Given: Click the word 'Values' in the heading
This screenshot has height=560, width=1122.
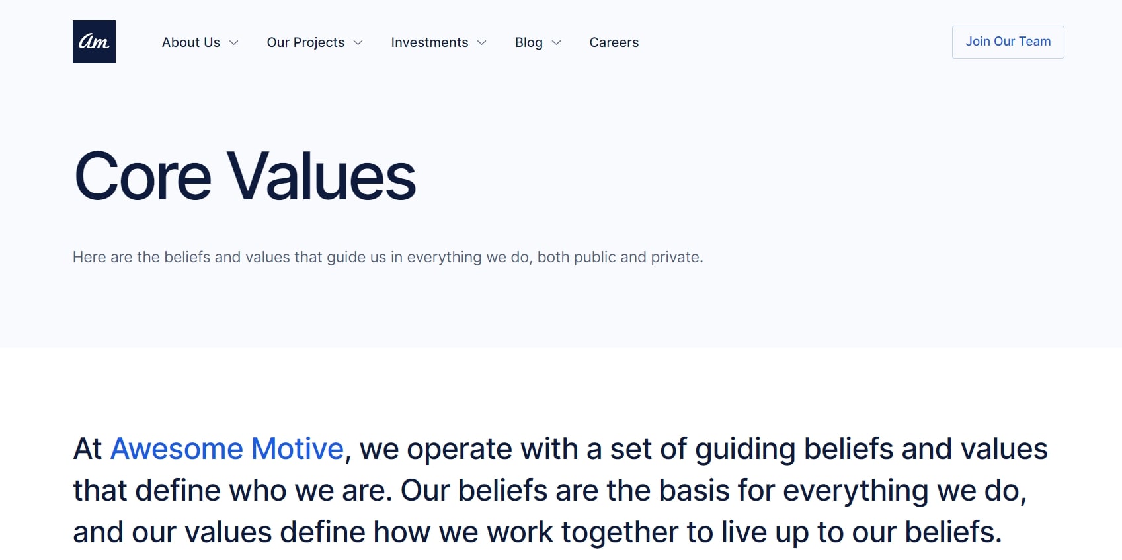Looking at the screenshot, I should point(322,176).
